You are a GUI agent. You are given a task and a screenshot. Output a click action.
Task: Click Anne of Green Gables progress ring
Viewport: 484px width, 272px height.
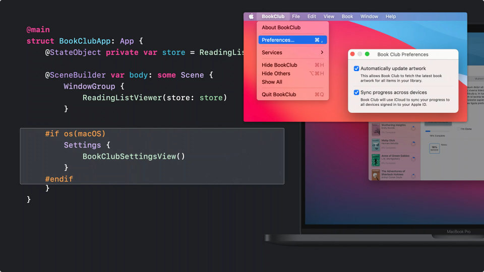413,159
